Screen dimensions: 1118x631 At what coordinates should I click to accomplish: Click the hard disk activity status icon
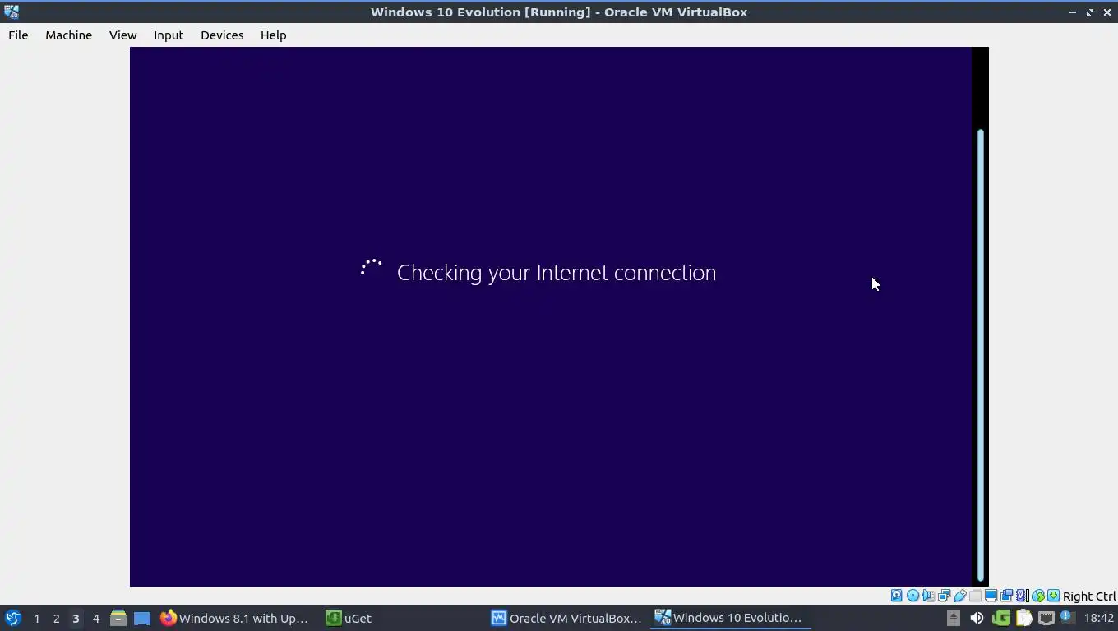coord(897,596)
